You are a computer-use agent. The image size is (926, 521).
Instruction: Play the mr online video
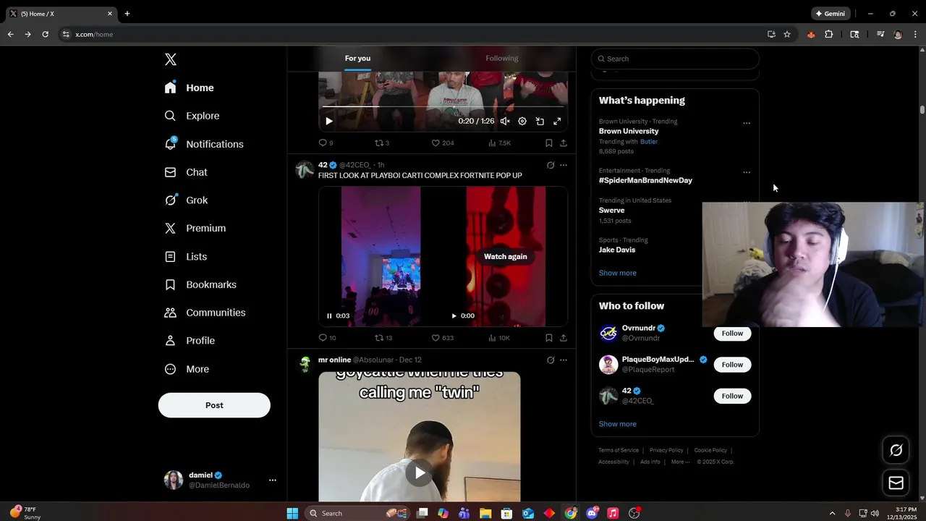pyautogui.click(x=420, y=473)
